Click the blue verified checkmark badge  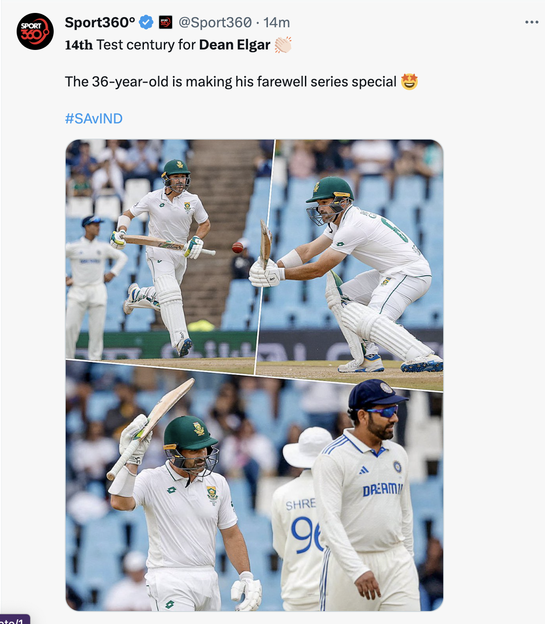[x=146, y=22]
